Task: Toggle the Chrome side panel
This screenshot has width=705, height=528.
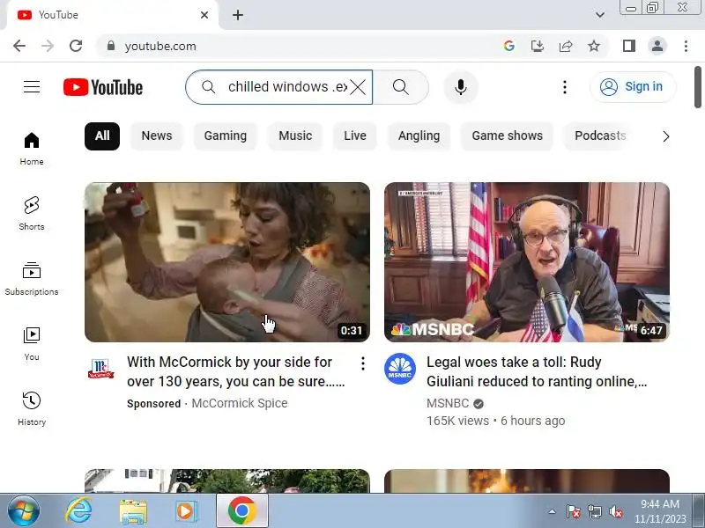Action: [x=629, y=46]
